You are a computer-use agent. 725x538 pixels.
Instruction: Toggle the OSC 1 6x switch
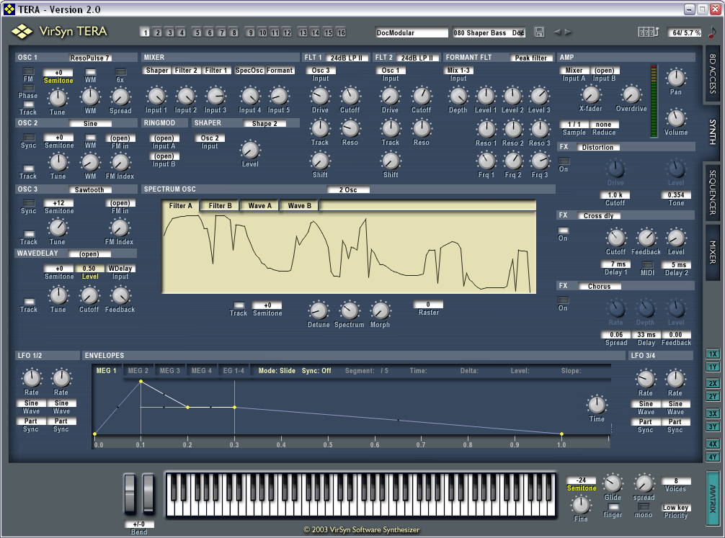click(x=120, y=71)
